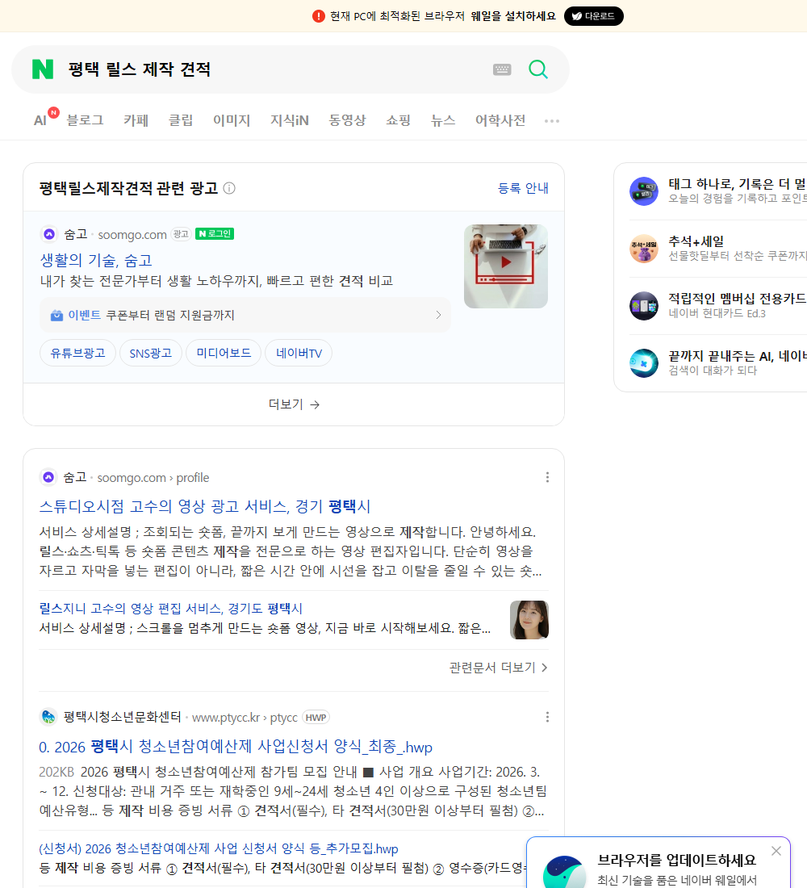Close the browser update popup
This screenshot has height=888, width=807.
tap(776, 851)
